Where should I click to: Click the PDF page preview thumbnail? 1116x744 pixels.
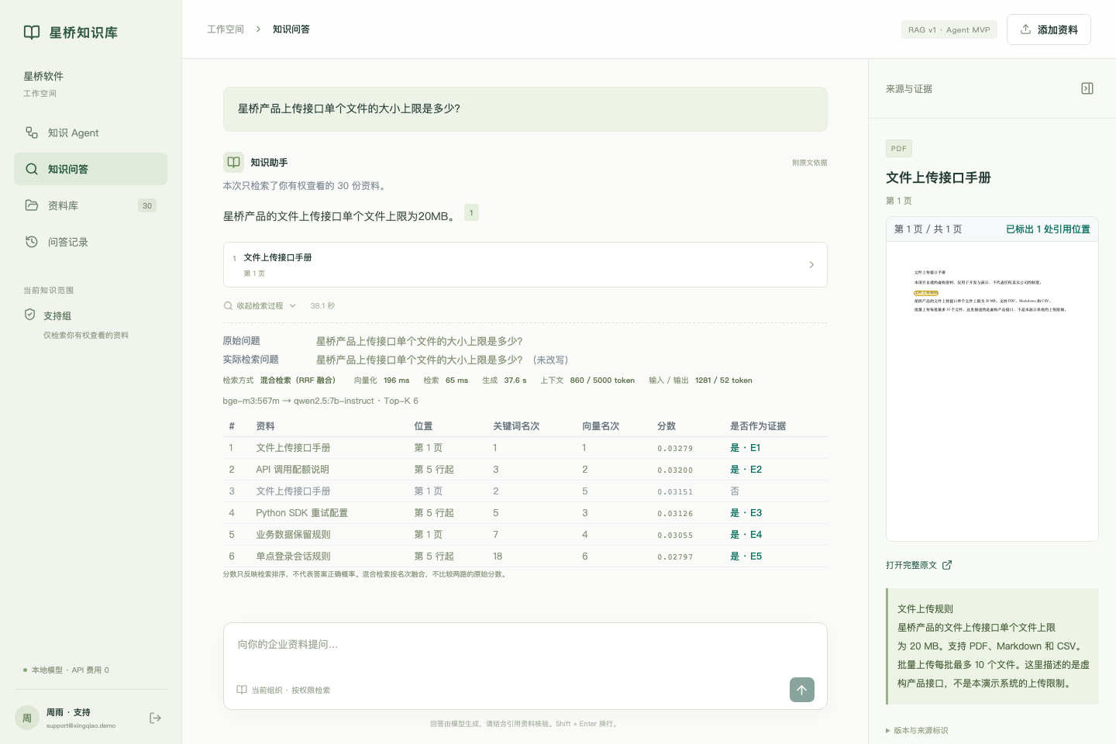[992, 391]
